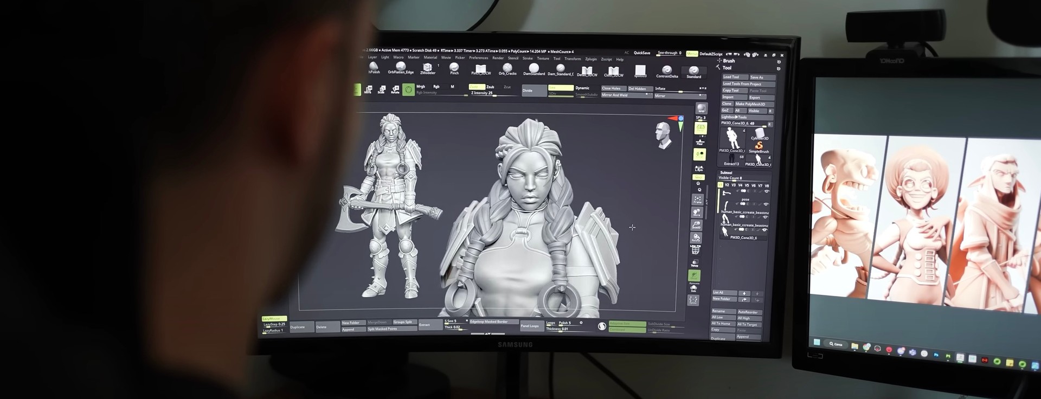Click the QuickSave button

pyautogui.click(x=642, y=53)
